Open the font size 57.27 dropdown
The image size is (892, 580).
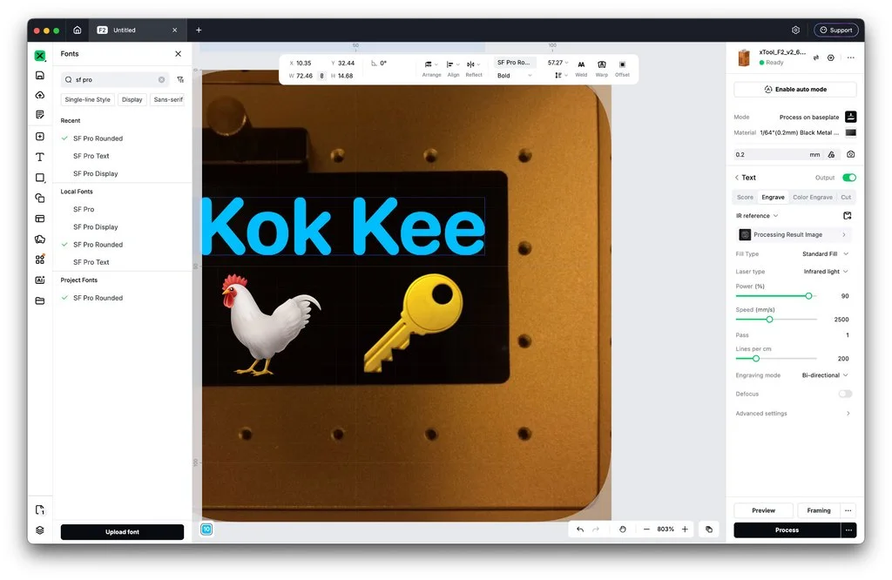pos(557,63)
